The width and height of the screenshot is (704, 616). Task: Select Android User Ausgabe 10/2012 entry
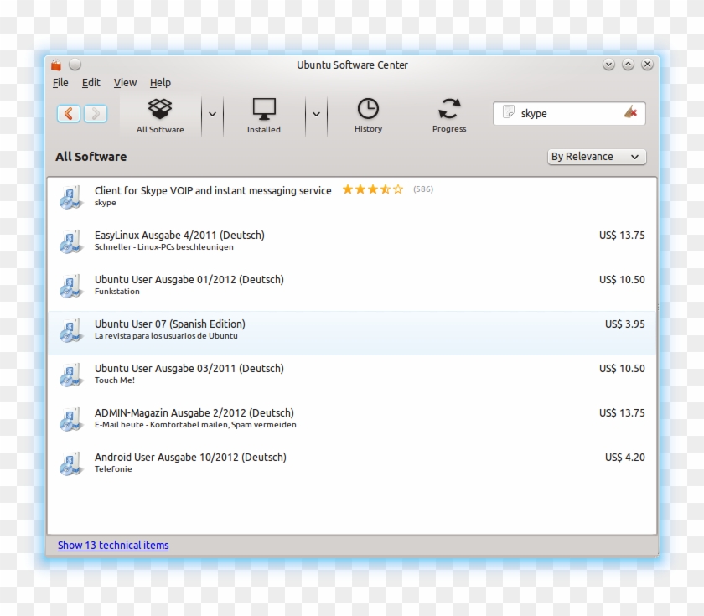coord(190,458)
